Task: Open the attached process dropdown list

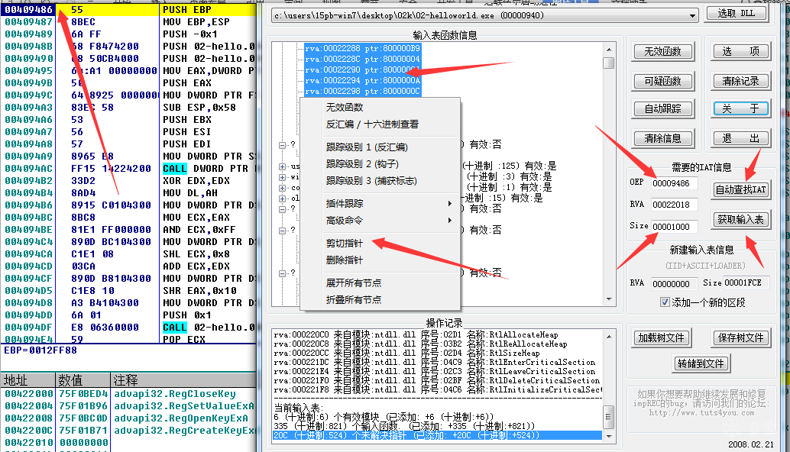Action: 692,16
